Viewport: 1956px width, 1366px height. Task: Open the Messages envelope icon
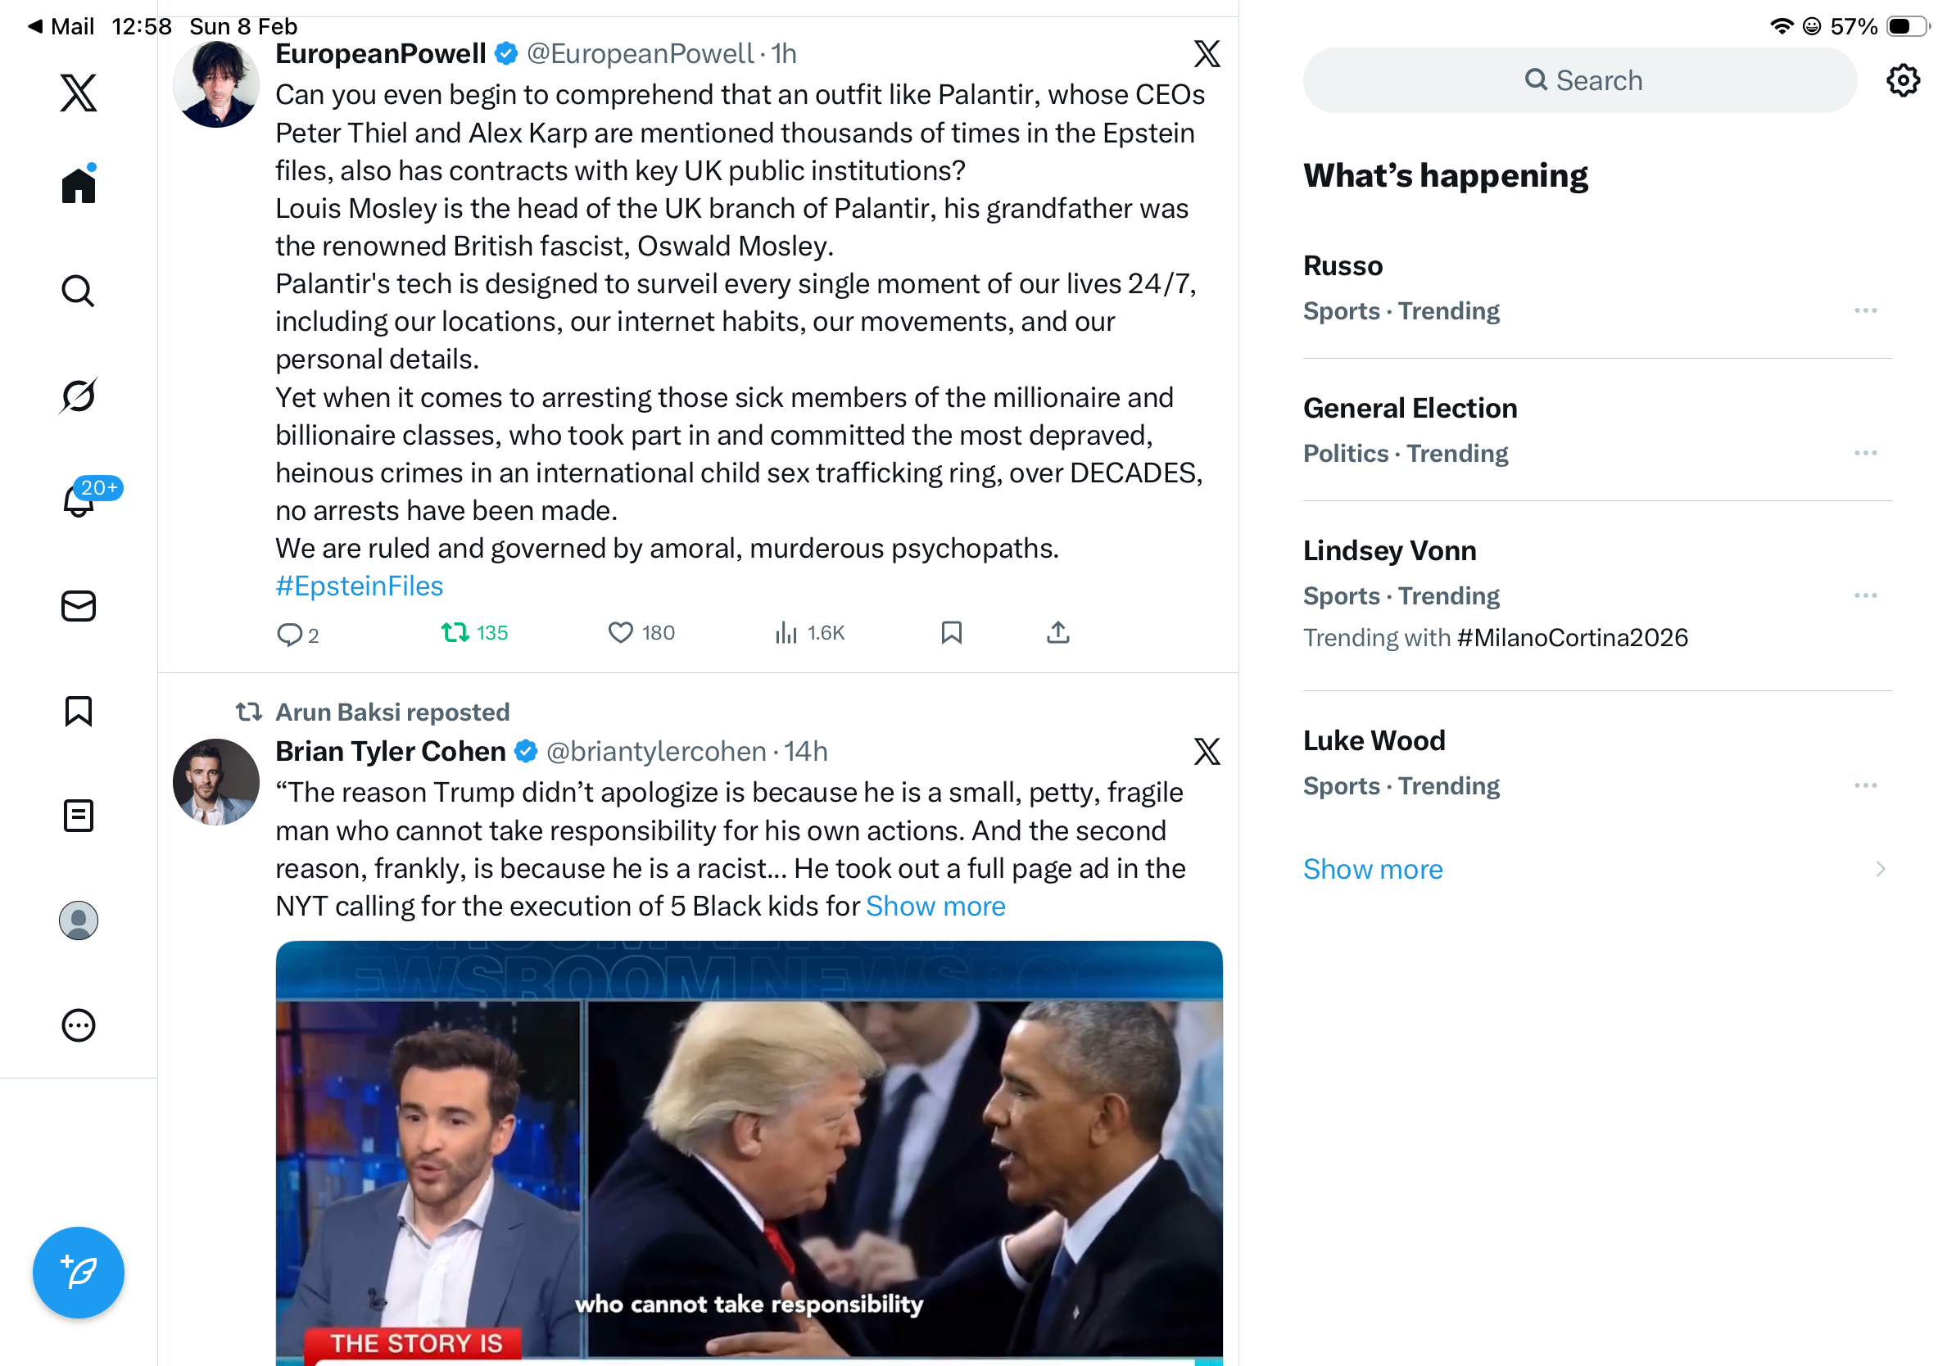79,605
